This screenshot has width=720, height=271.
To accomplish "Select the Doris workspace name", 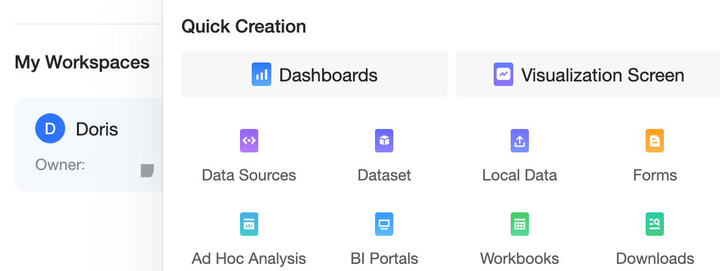I will [97, 129].
